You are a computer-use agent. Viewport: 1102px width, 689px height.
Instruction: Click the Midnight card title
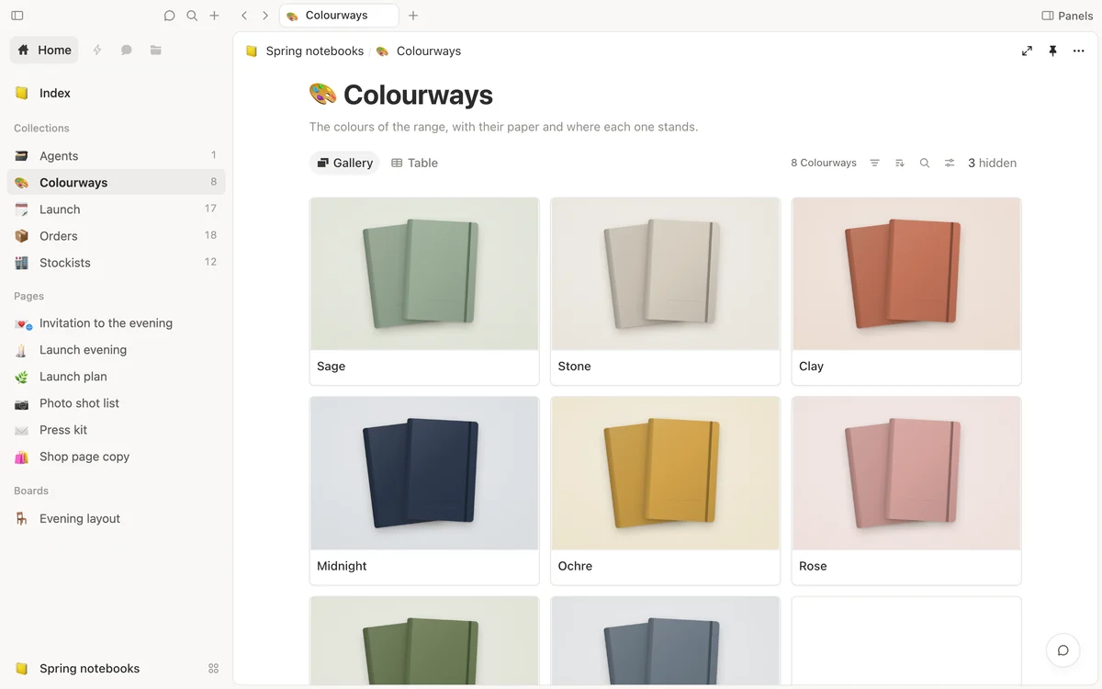coord(343,566)
